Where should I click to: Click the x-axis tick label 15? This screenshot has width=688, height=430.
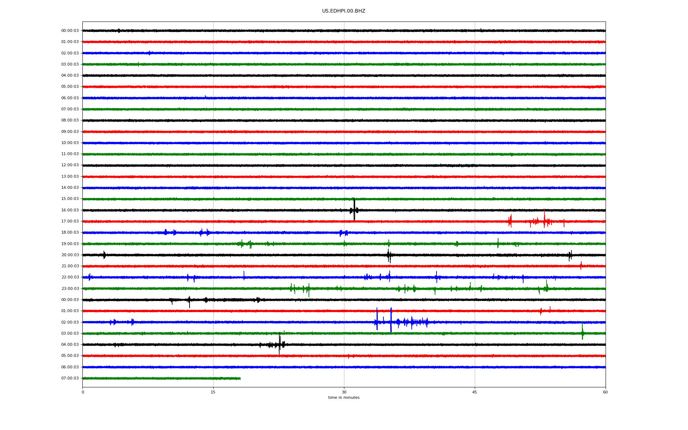(x=213, y=392)
